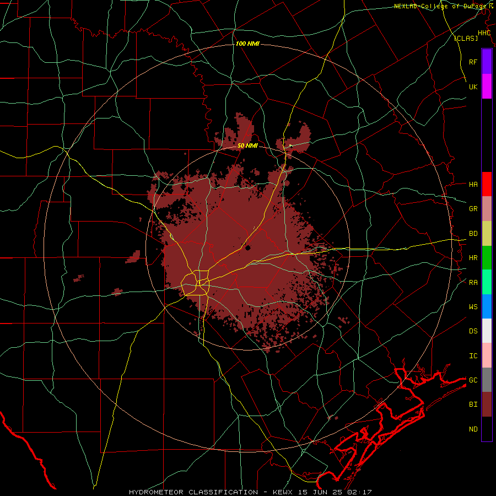Select the GR pink legend swatch
The width and height of the screenshot is (496, 496).
click(487, 208)
